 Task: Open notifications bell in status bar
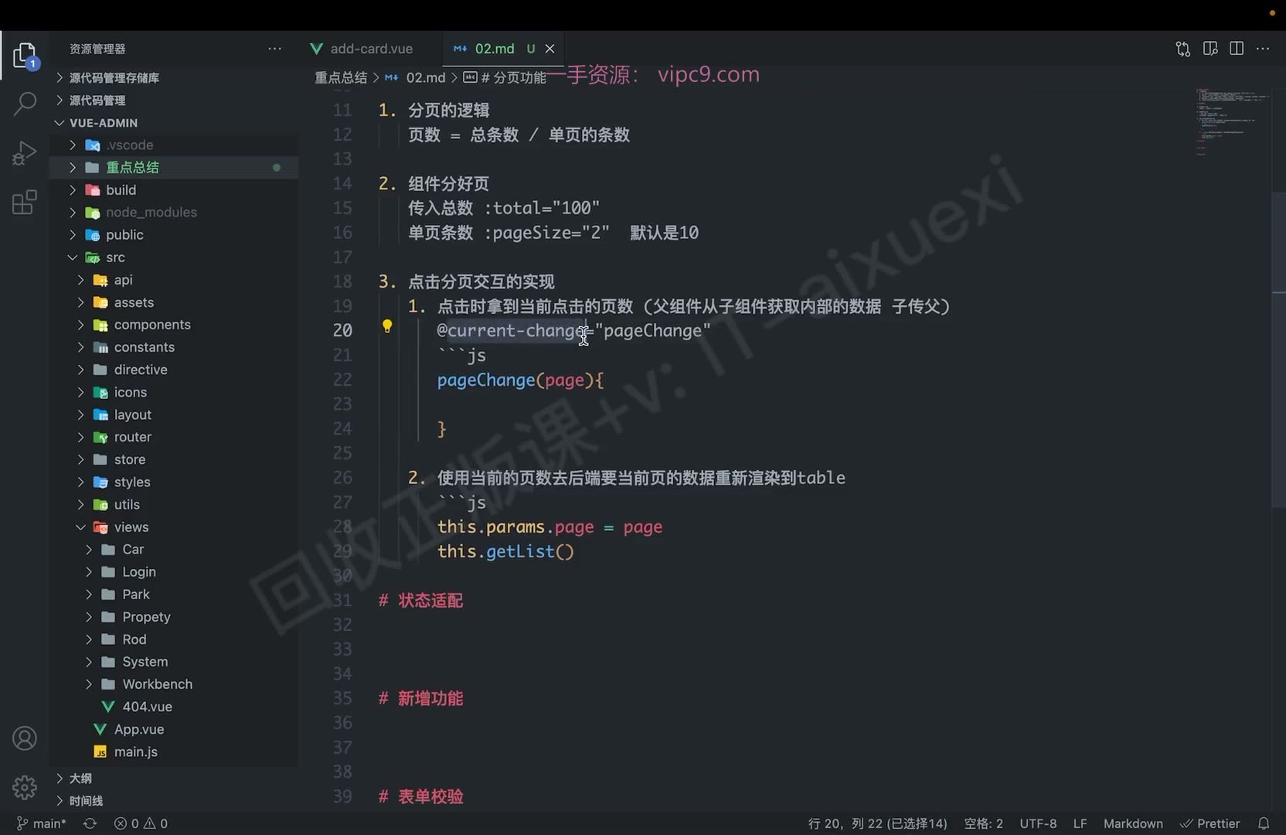[1264, 823]
